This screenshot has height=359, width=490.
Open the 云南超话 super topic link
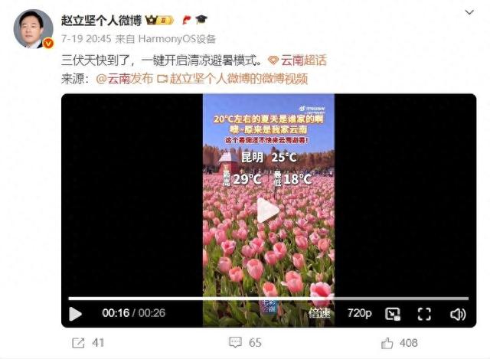[298, 60]
